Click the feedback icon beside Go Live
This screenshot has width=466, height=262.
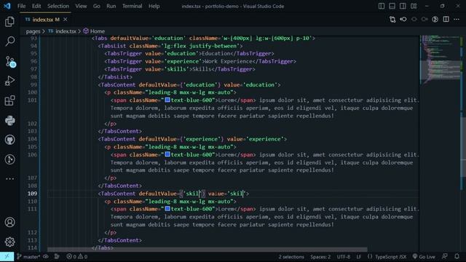pyautogui.click(x=445, y=257)
